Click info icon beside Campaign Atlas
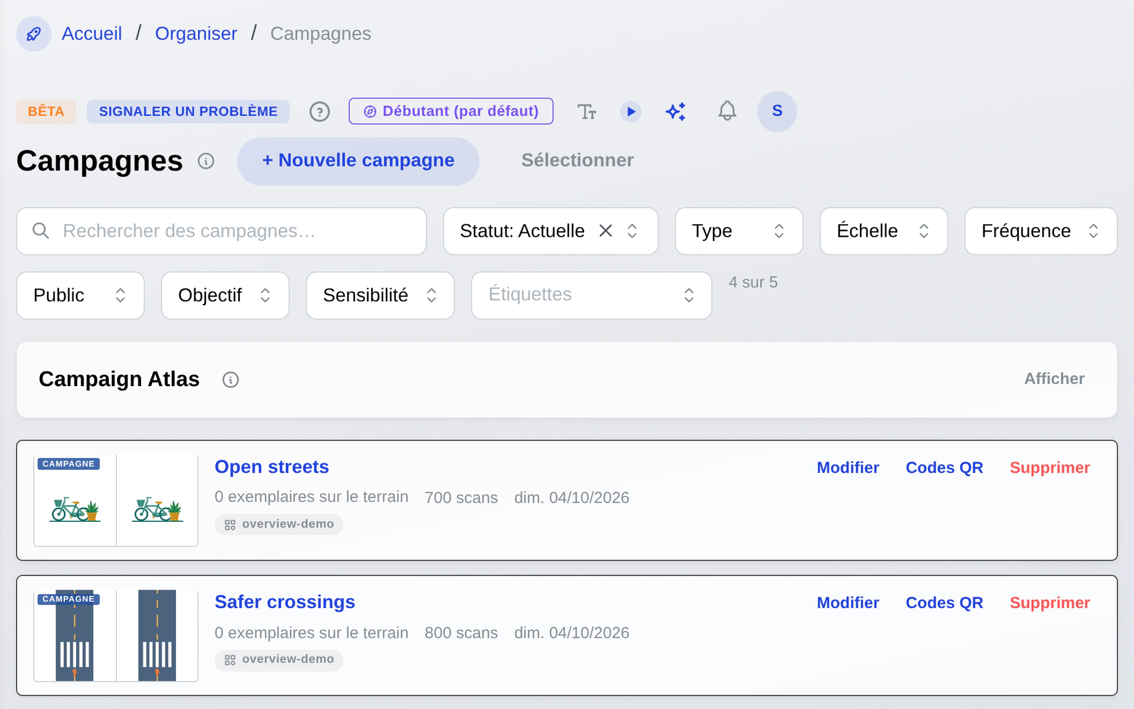Viewport: 1134px width, 709px height. click(230, 380)
